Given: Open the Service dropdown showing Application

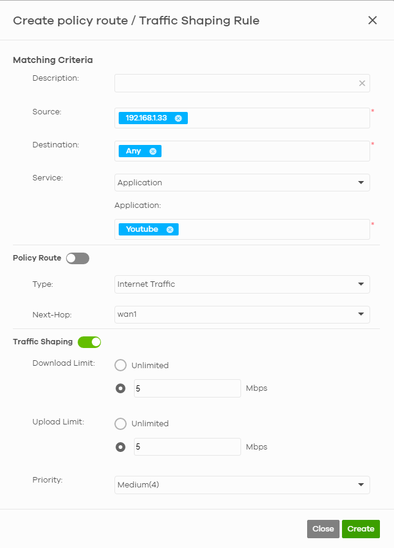Looking at the screenshot, I should coord(242,182).
